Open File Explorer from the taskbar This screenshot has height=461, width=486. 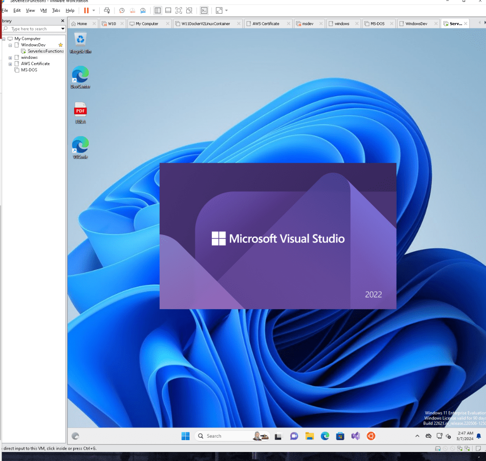[x=309, y=436]
